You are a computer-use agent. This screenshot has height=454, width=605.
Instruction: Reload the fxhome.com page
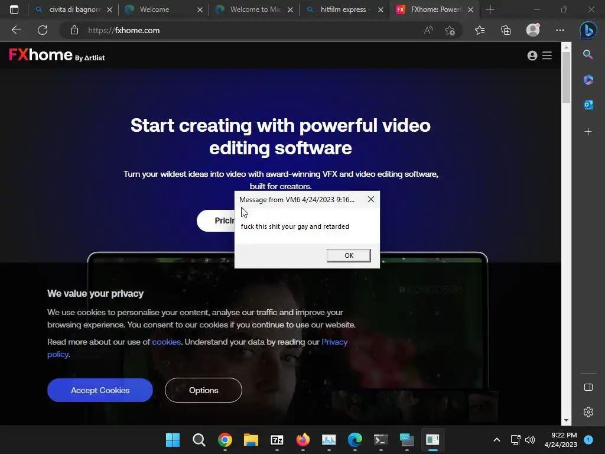tap(43, 30)
